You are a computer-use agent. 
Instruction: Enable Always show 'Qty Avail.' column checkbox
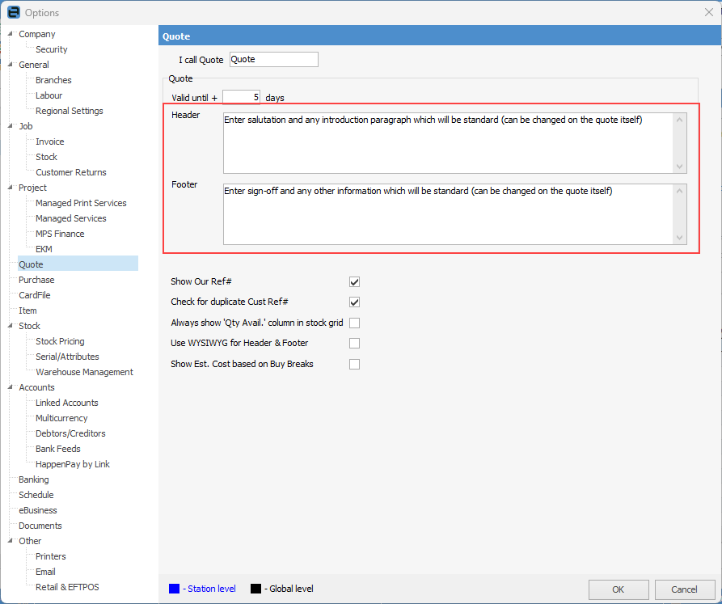click(x=354, y=323)
